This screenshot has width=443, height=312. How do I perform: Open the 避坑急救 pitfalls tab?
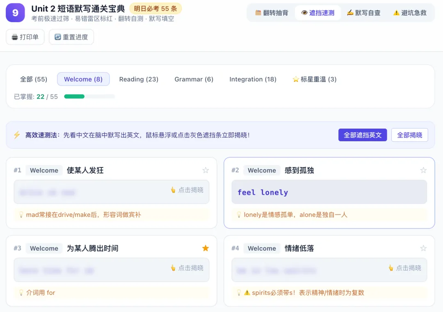coord(410,13)
